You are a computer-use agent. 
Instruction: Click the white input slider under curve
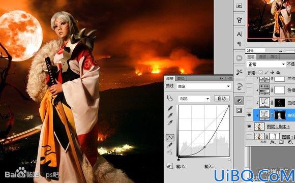[229, 160]
